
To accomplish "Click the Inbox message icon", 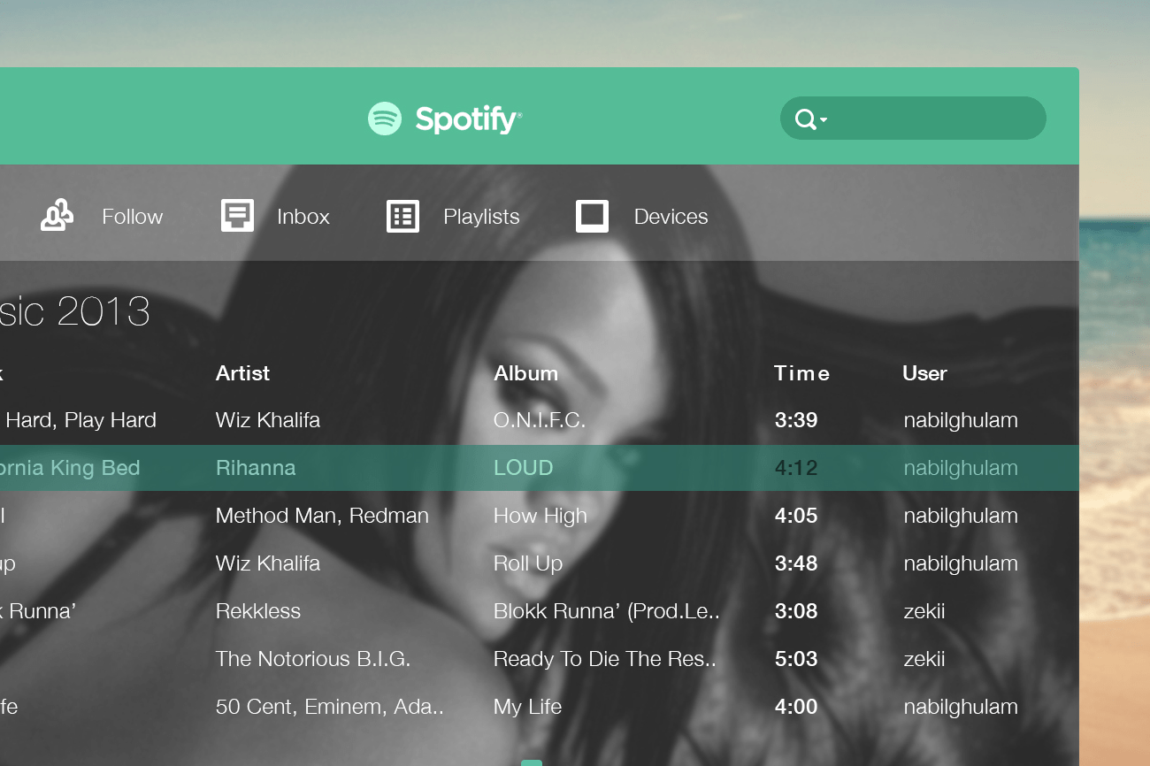I will click(237, 216).
